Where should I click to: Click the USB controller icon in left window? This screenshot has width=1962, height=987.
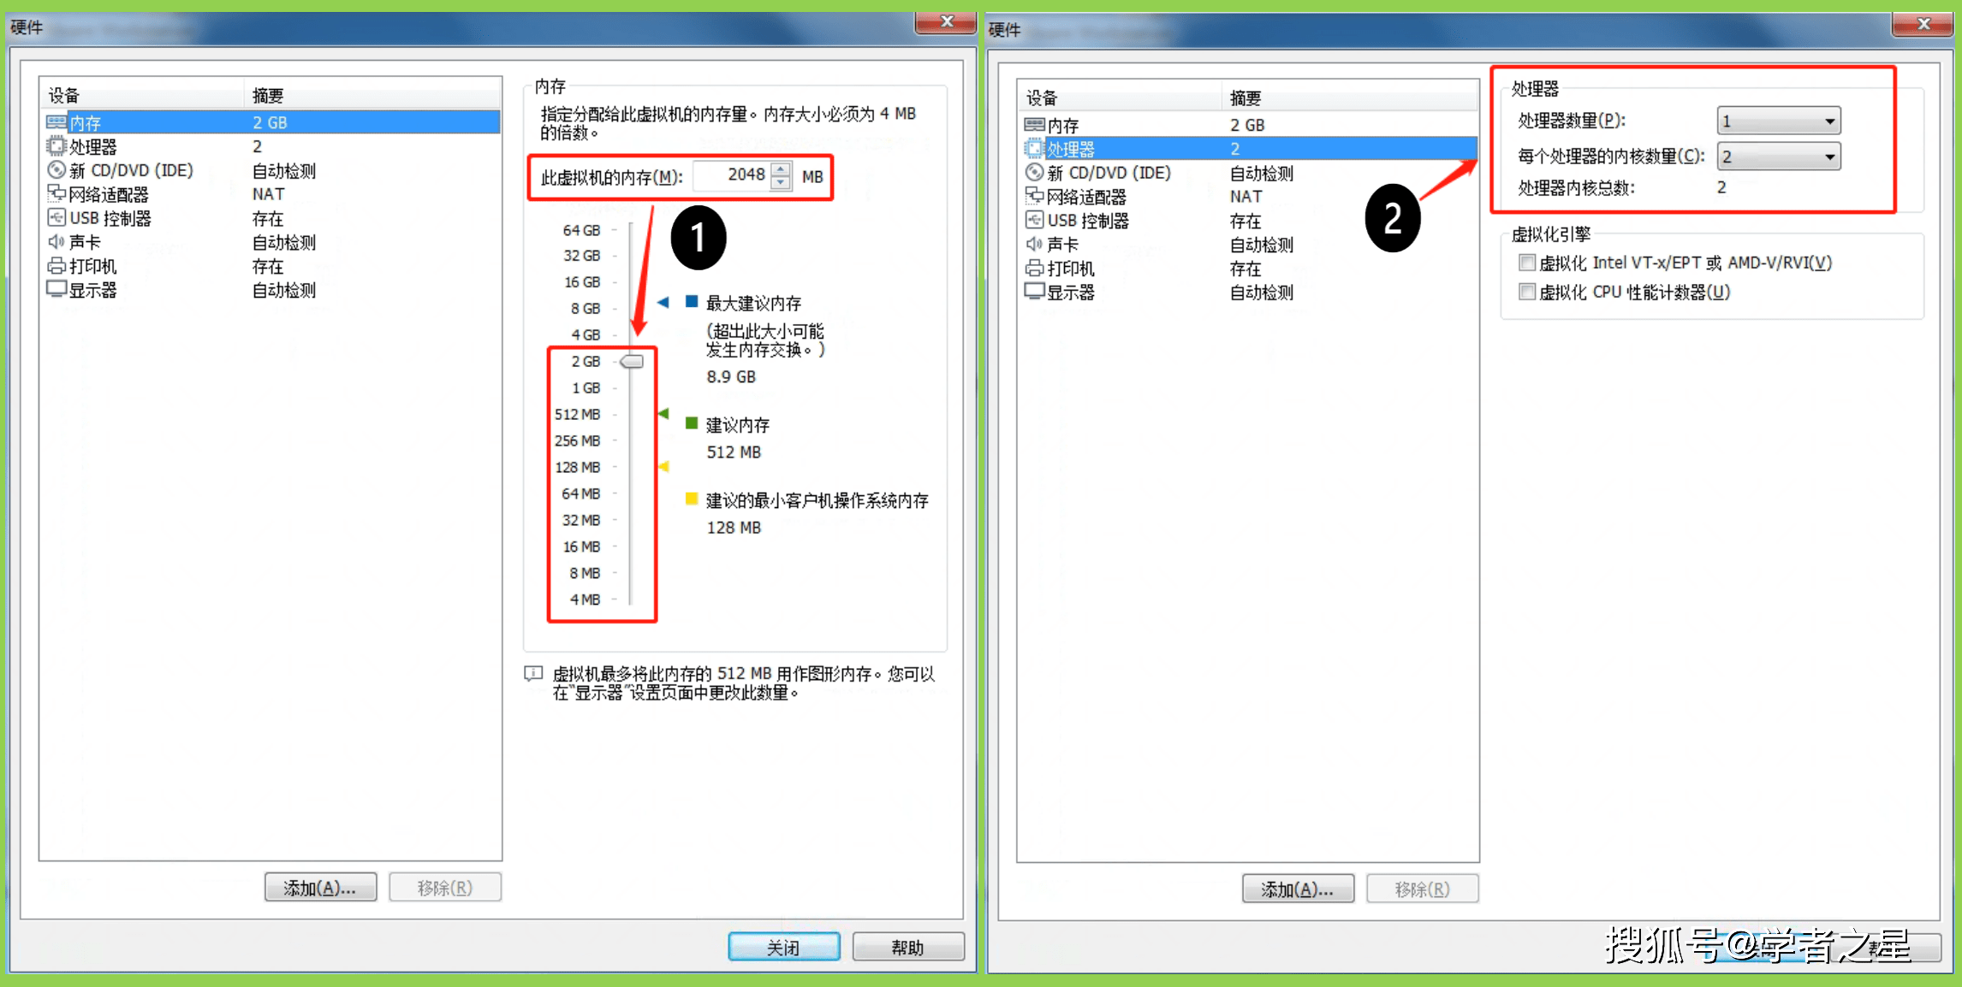[56, 218]
